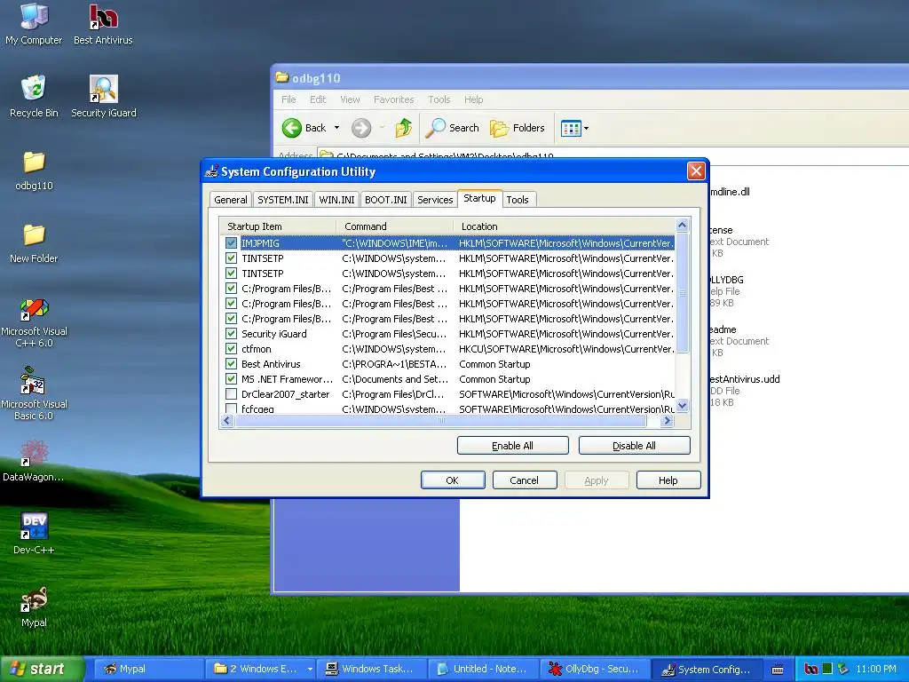
Task: Open the DataWagon desktop shortcut
Action: tap(34, 462)
